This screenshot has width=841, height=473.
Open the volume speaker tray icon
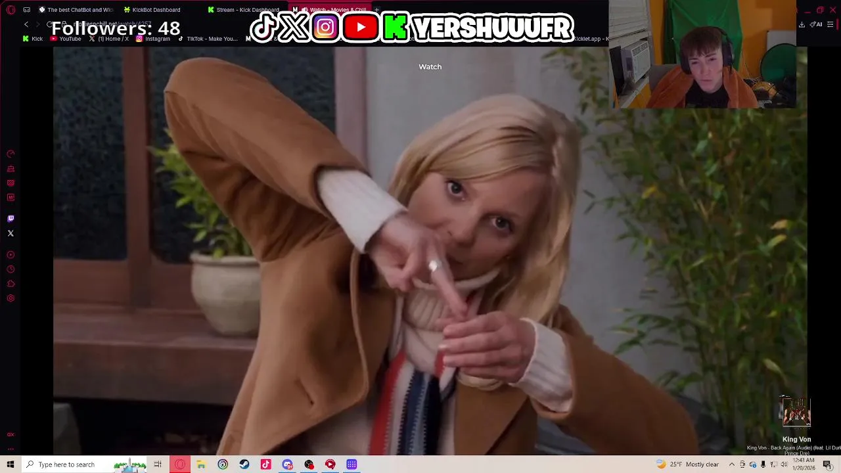(784, 464)
